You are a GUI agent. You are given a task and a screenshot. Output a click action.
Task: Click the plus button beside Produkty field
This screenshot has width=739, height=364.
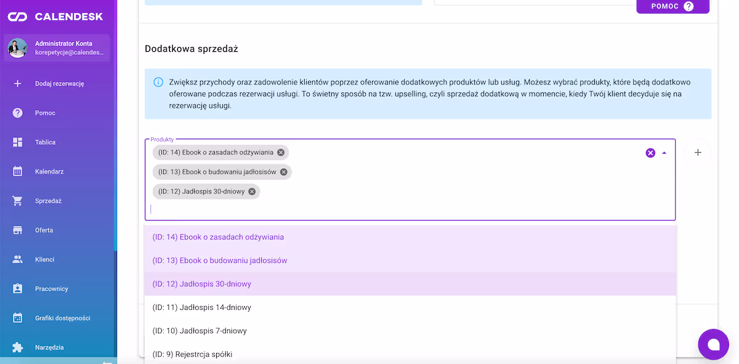698,153
